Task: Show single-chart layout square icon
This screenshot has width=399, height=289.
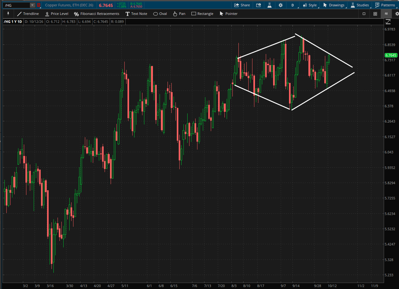Action: [364, 14]
